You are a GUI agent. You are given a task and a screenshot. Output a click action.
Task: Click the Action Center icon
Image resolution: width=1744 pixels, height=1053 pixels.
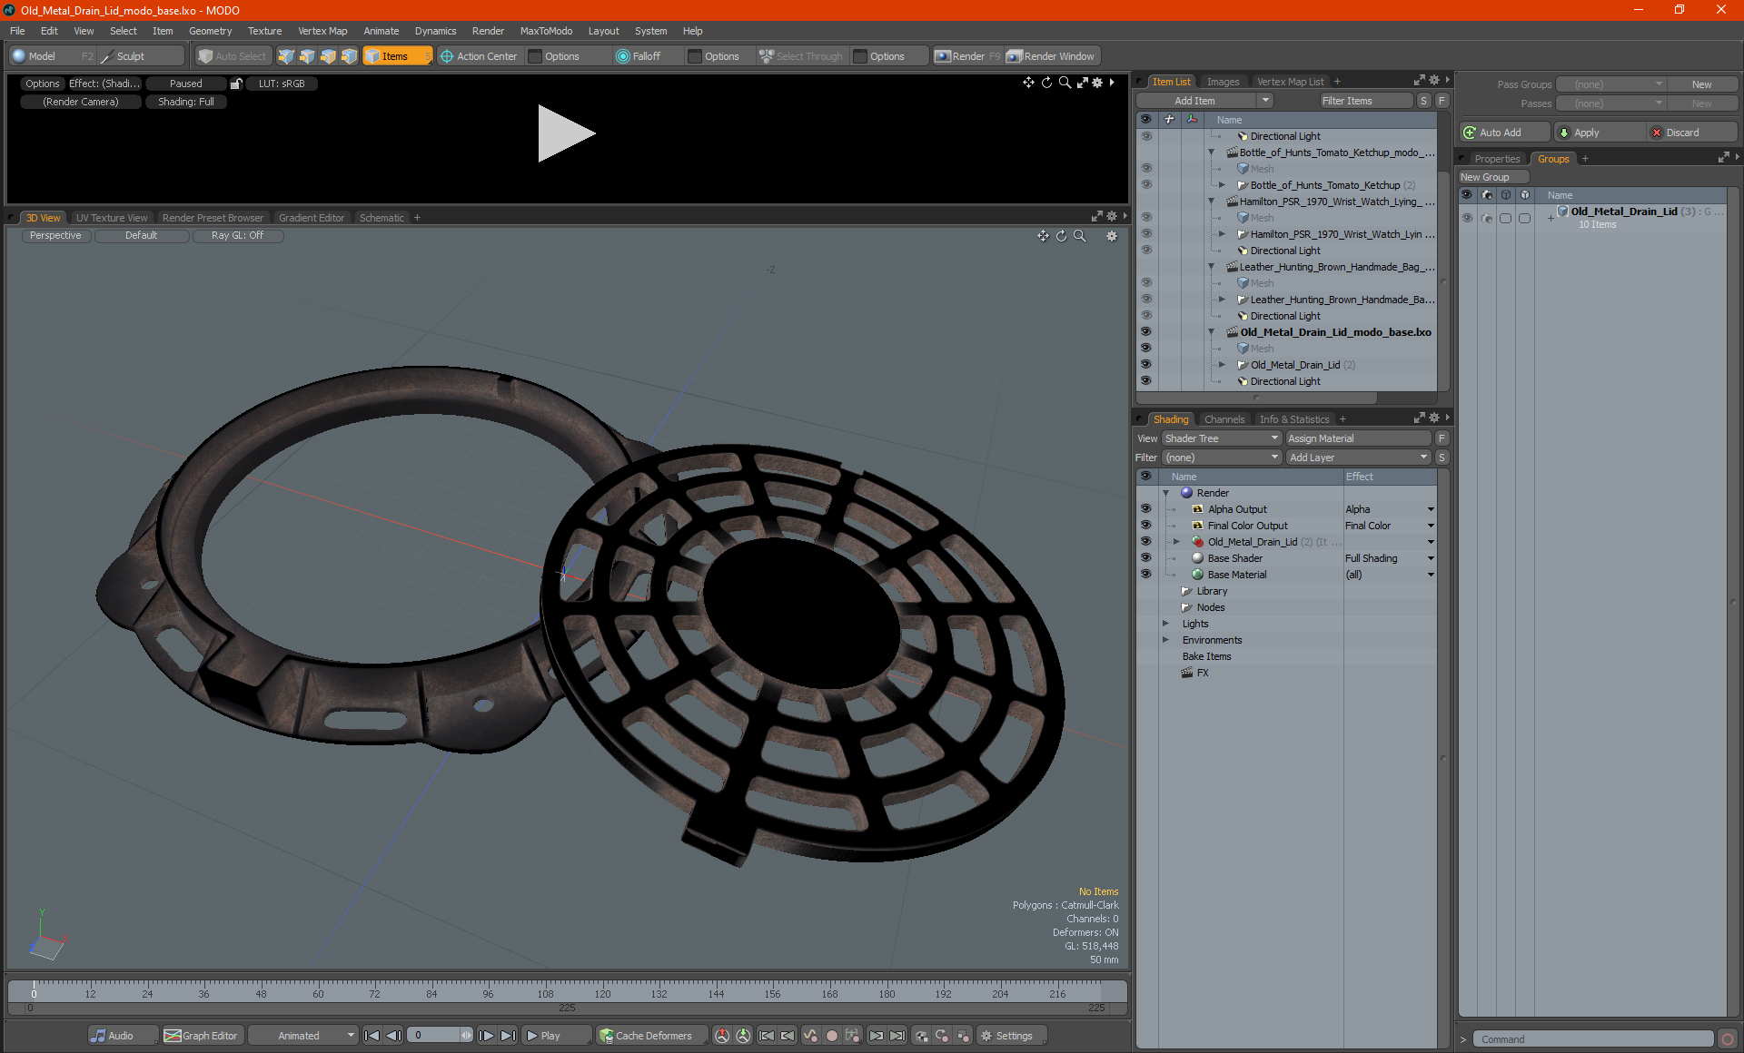(447, 56)
